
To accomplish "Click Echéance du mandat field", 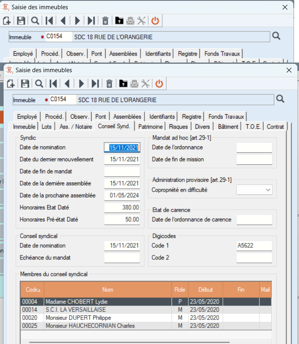I will (122, 257).
